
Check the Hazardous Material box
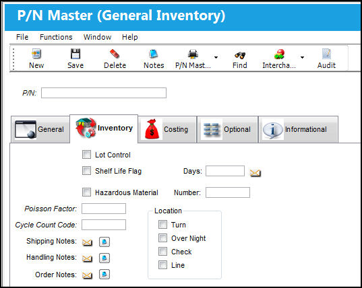(86, 192)
